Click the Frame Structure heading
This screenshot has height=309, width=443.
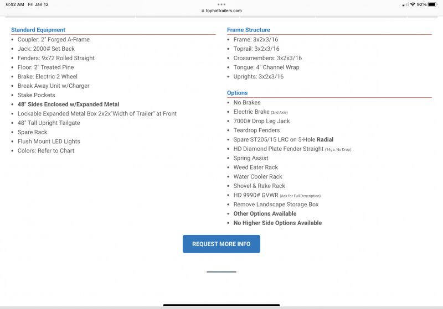point(249,30)
